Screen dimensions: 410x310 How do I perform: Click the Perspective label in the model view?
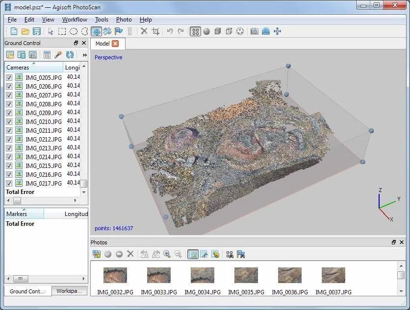(x=108, y=57)
